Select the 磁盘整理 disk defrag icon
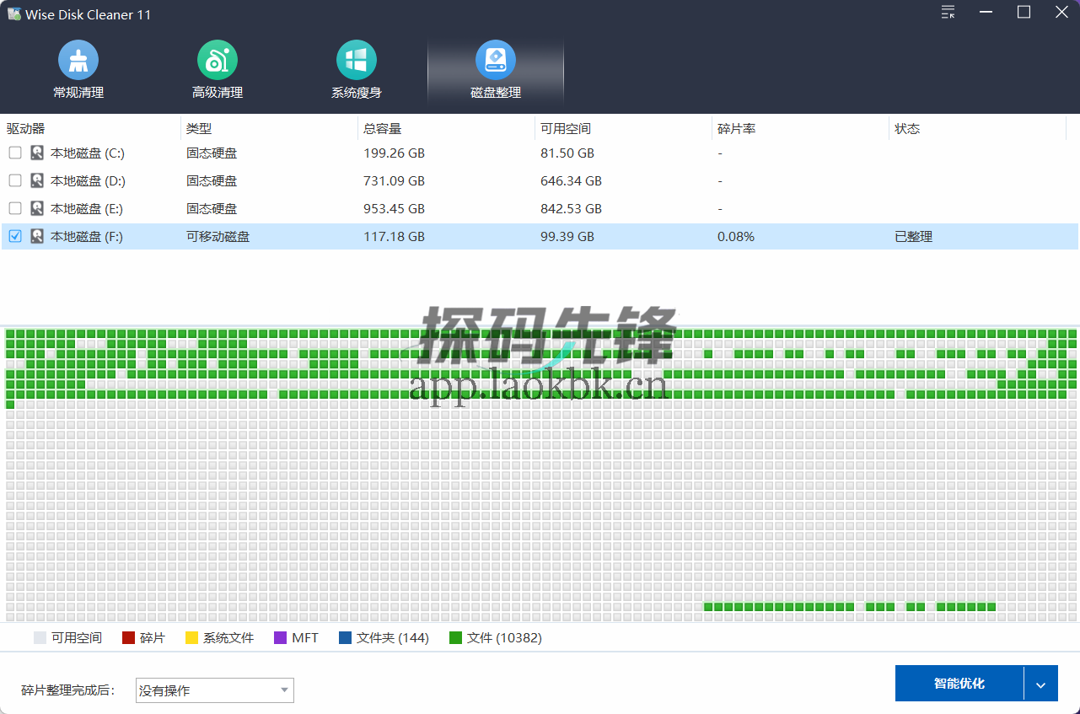Viewport: 1080px width, 714px height. [x=495, y=60]
